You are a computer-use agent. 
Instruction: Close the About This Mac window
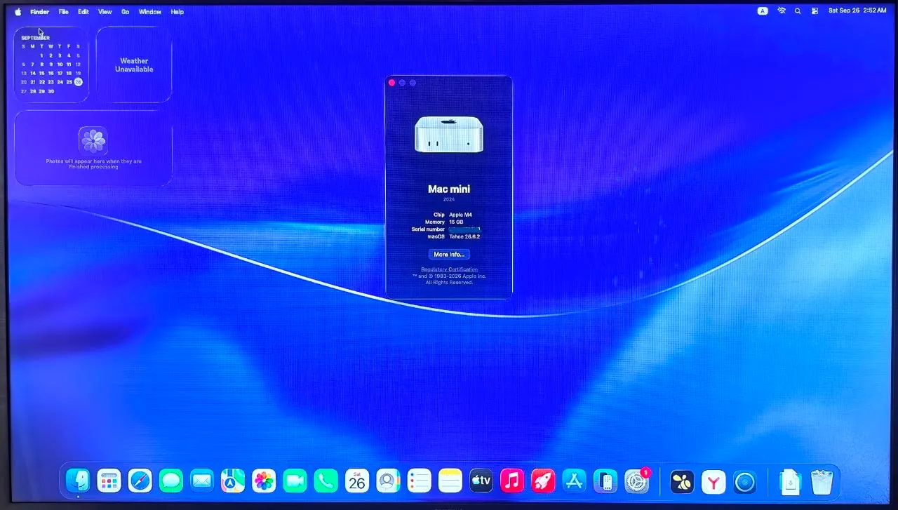tap(391, 83)
